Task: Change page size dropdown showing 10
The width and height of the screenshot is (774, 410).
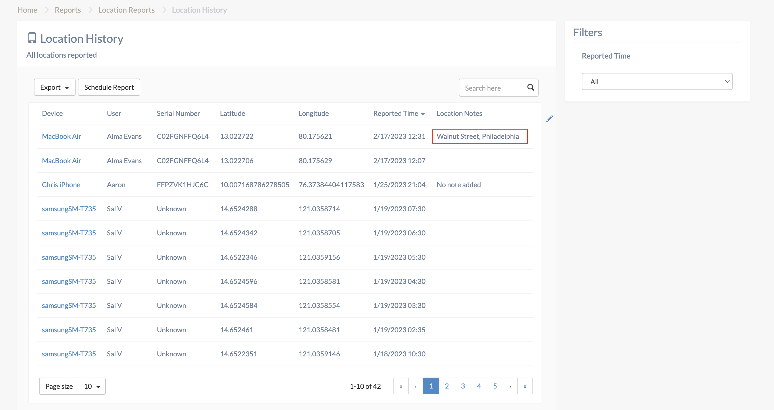Action: (x=92, y=386)
